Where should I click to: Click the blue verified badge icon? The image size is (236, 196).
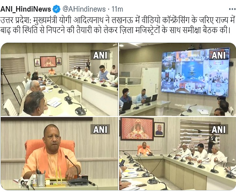point(56,9)
